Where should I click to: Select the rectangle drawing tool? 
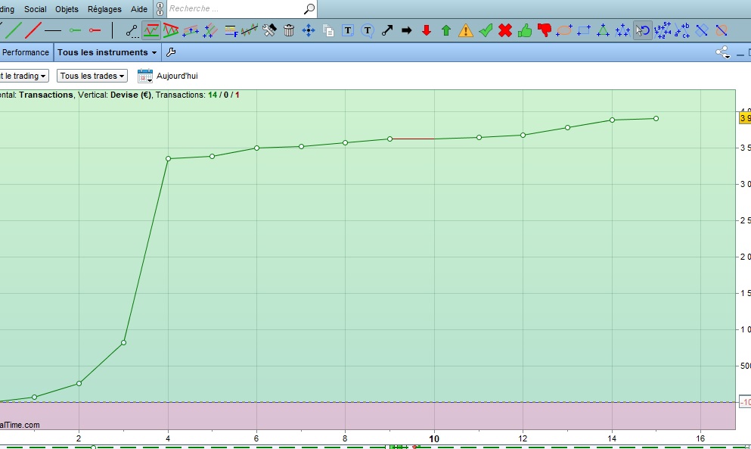coord(584,31)
